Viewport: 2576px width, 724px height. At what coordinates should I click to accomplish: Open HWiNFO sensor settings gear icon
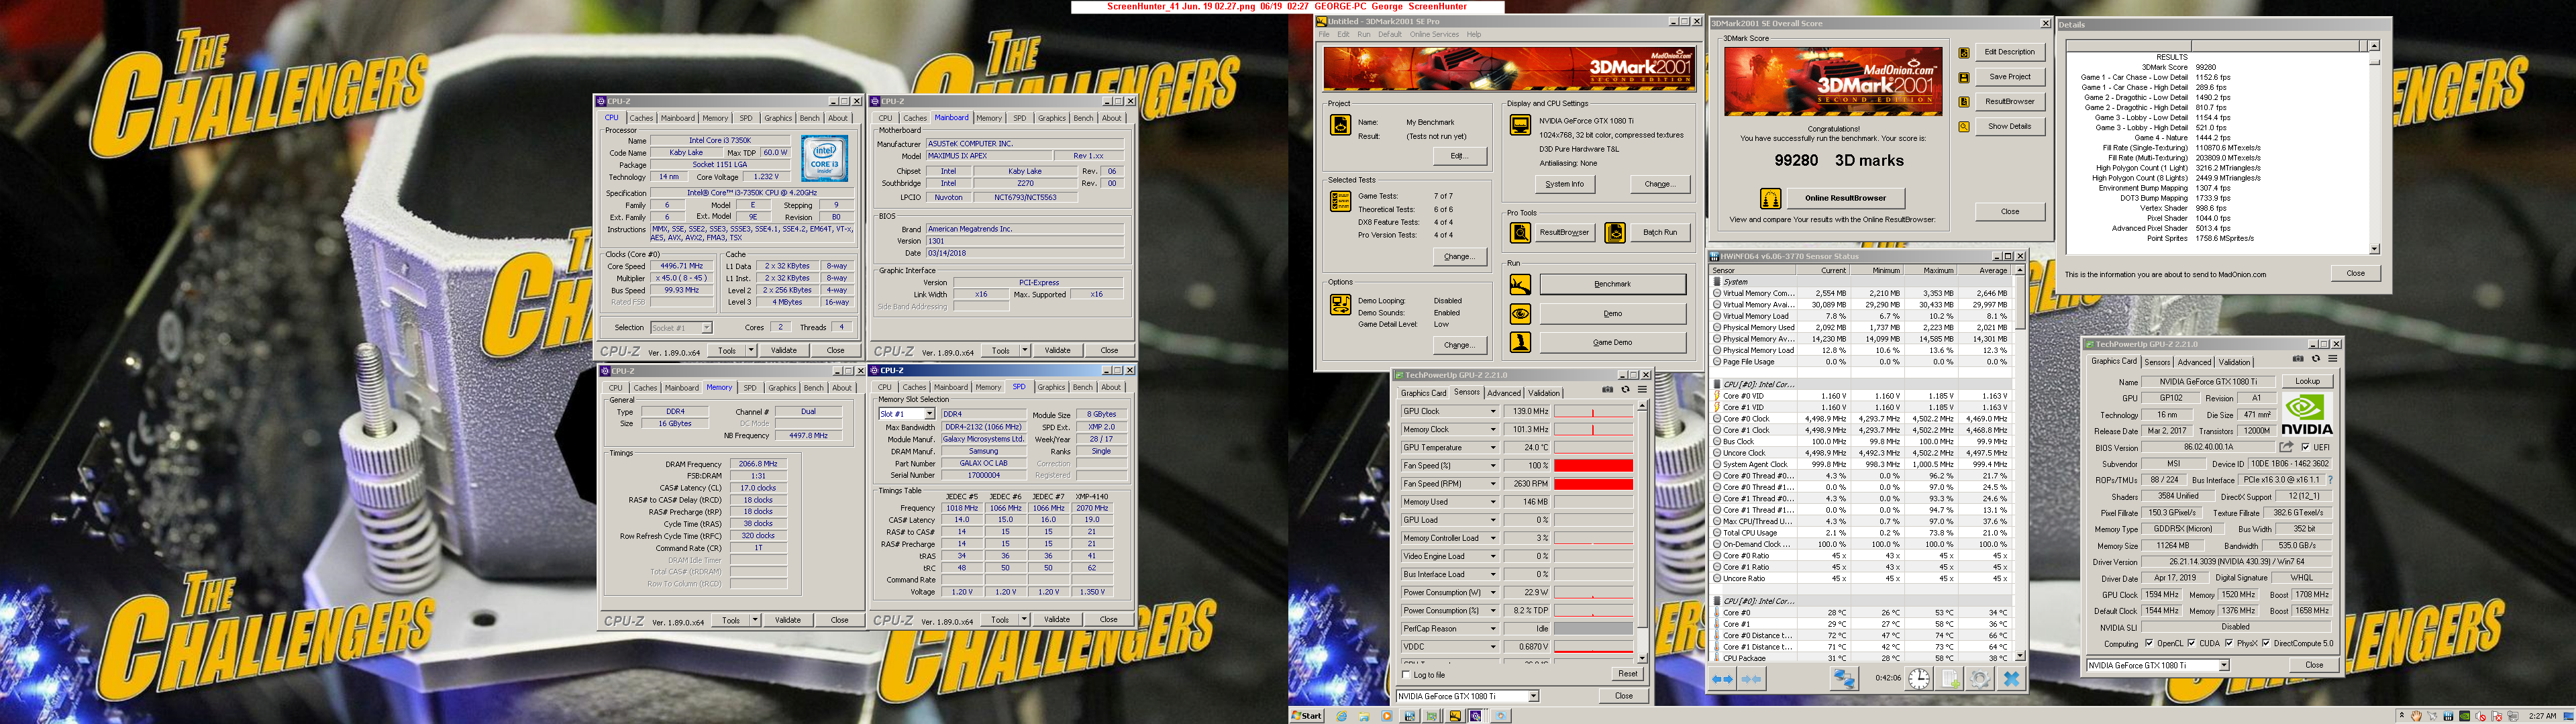pyautogui.click(x=1979, y=679)
